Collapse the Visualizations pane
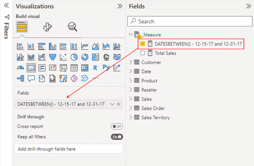The height and width of the screenshot is (166, 254). click(120, 6)
